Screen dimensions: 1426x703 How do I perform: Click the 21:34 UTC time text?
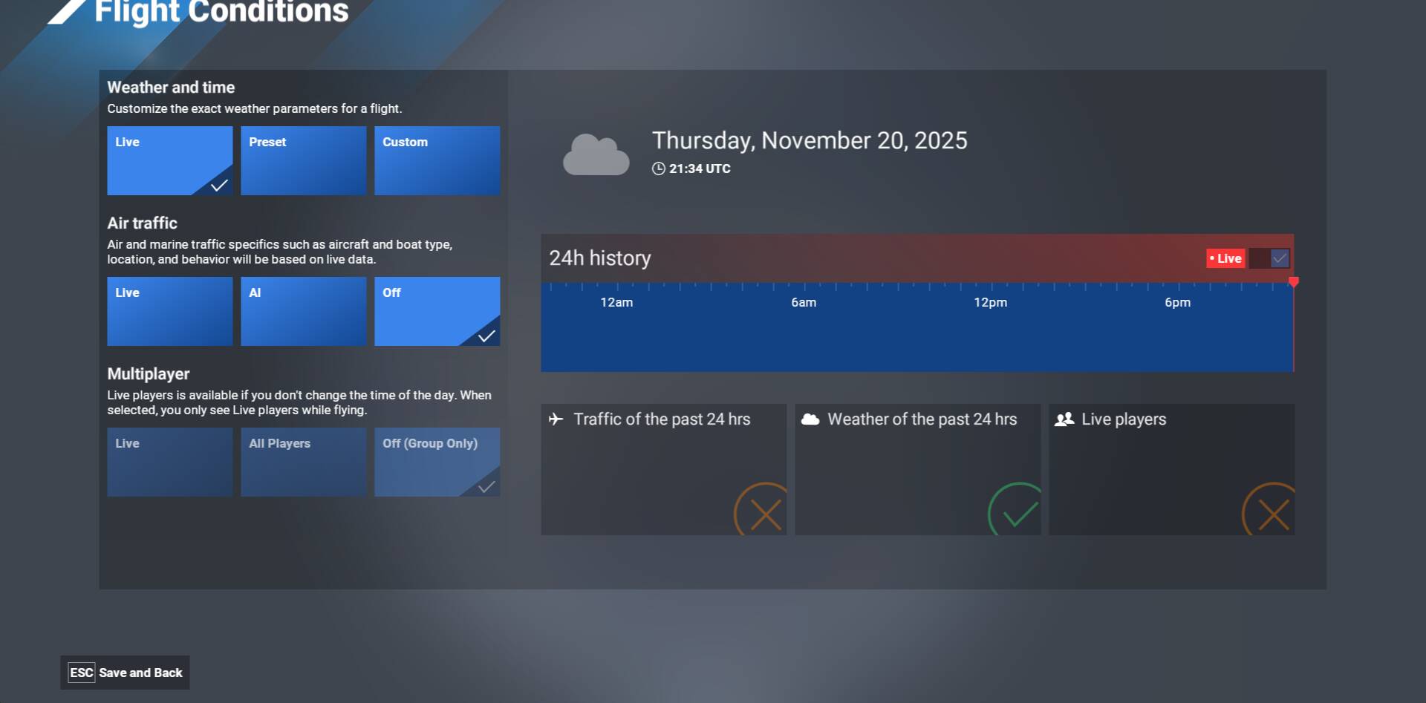[700, 169]
